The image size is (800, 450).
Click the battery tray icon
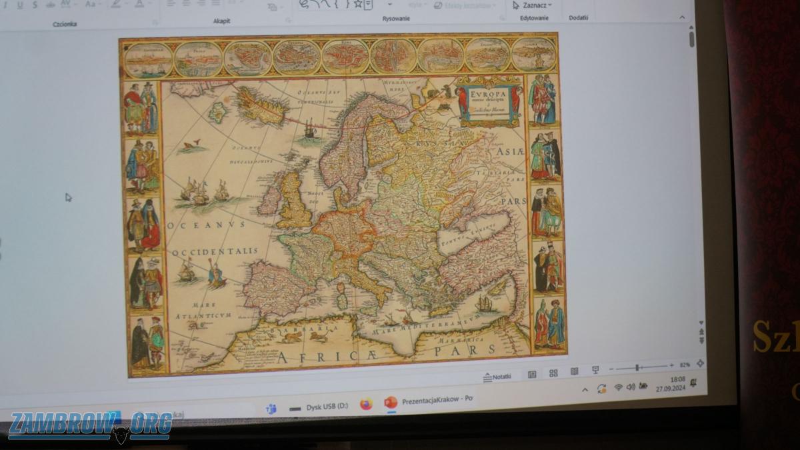click(x=643, y=386)
